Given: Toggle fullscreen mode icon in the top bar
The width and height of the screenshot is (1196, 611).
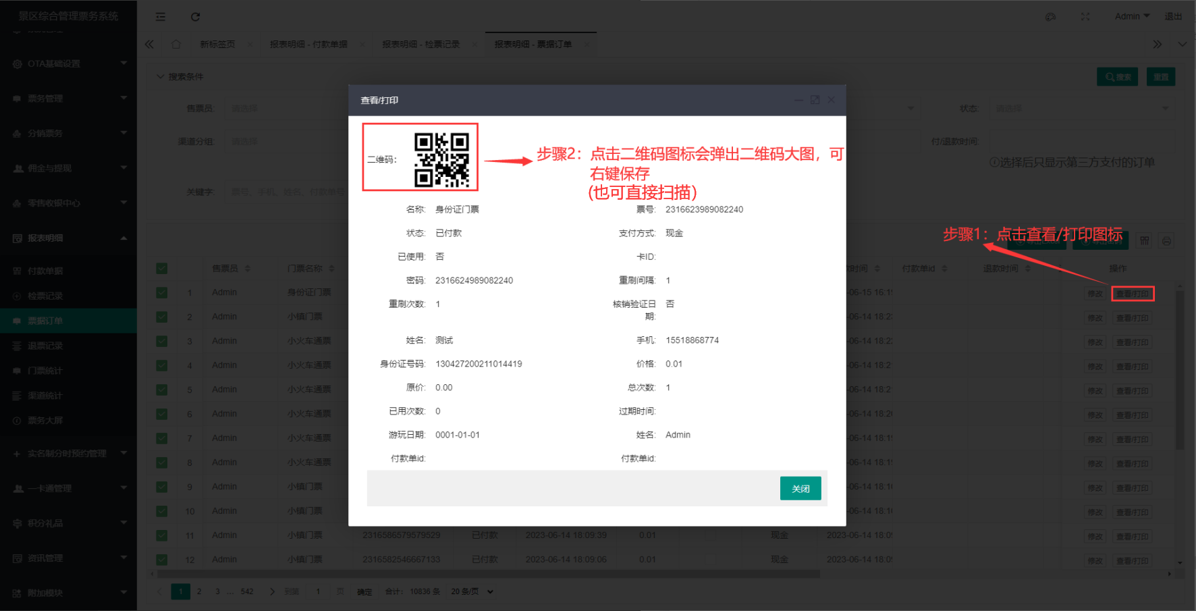Looking at the screenshot, I should [1085, 17].
